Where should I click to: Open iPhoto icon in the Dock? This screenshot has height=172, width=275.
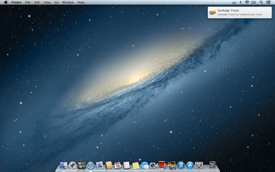[172, 165]
